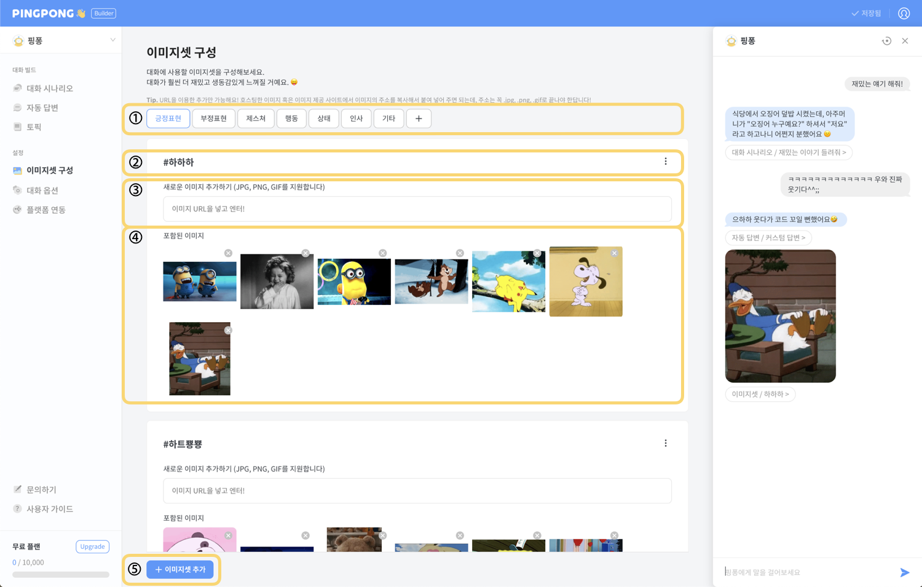Open the 이미지셋 / 하하하 link in chat
922x587 pixels.
[x=760, y=394]
